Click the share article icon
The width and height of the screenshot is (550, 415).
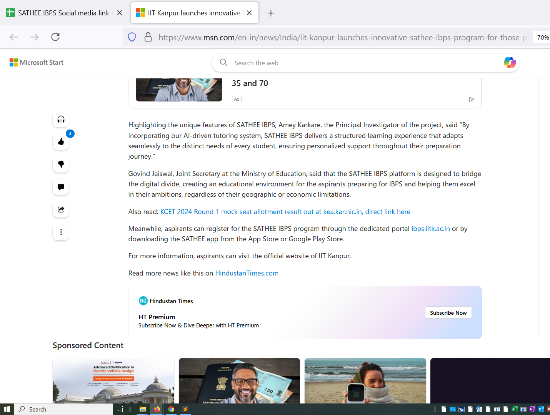61,209
